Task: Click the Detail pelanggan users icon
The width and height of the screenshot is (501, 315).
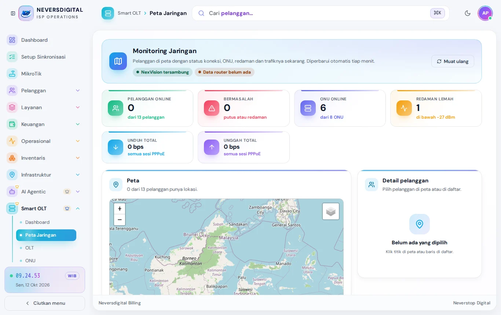Action: click(372, 185)
